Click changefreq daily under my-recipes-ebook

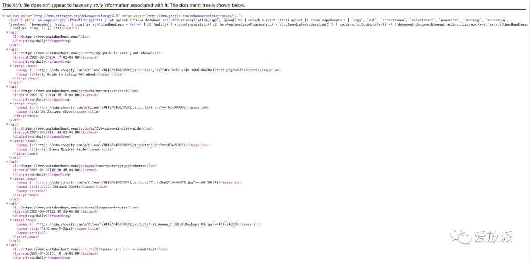[x=41, y=99]
